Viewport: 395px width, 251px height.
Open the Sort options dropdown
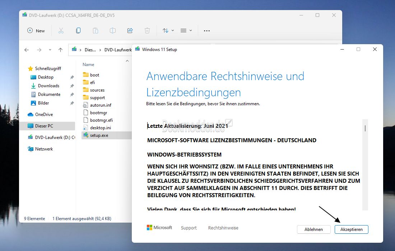168,31
